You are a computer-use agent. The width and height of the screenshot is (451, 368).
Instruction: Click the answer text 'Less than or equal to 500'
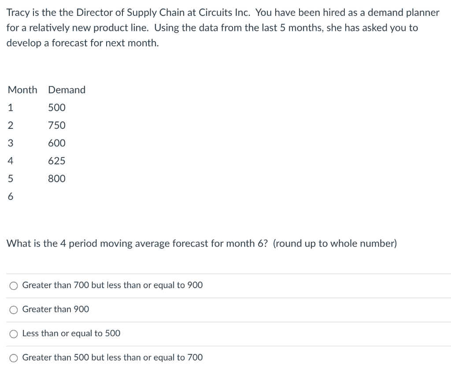(70, 334)
